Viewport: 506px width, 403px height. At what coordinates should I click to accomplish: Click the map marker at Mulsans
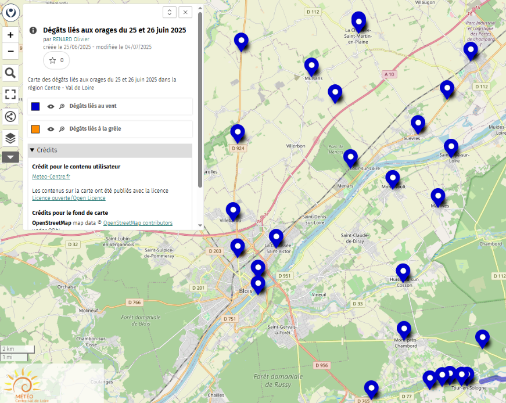tap(311, 67)
